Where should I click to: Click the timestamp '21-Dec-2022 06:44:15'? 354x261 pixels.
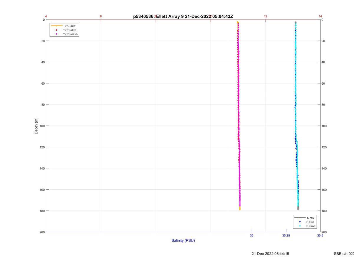coord(270,254)
